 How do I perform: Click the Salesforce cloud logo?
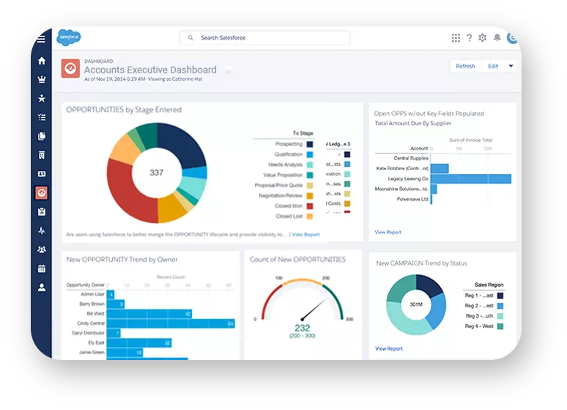[69, 37]
